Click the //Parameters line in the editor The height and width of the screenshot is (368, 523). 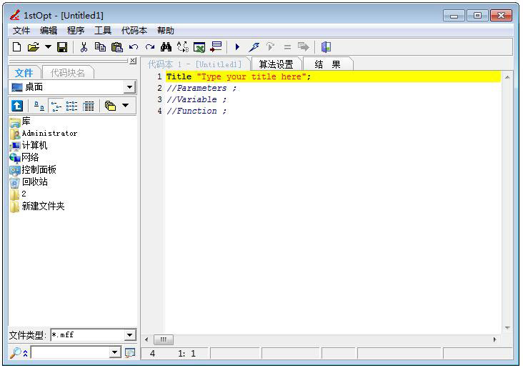(x=201, y=88)
